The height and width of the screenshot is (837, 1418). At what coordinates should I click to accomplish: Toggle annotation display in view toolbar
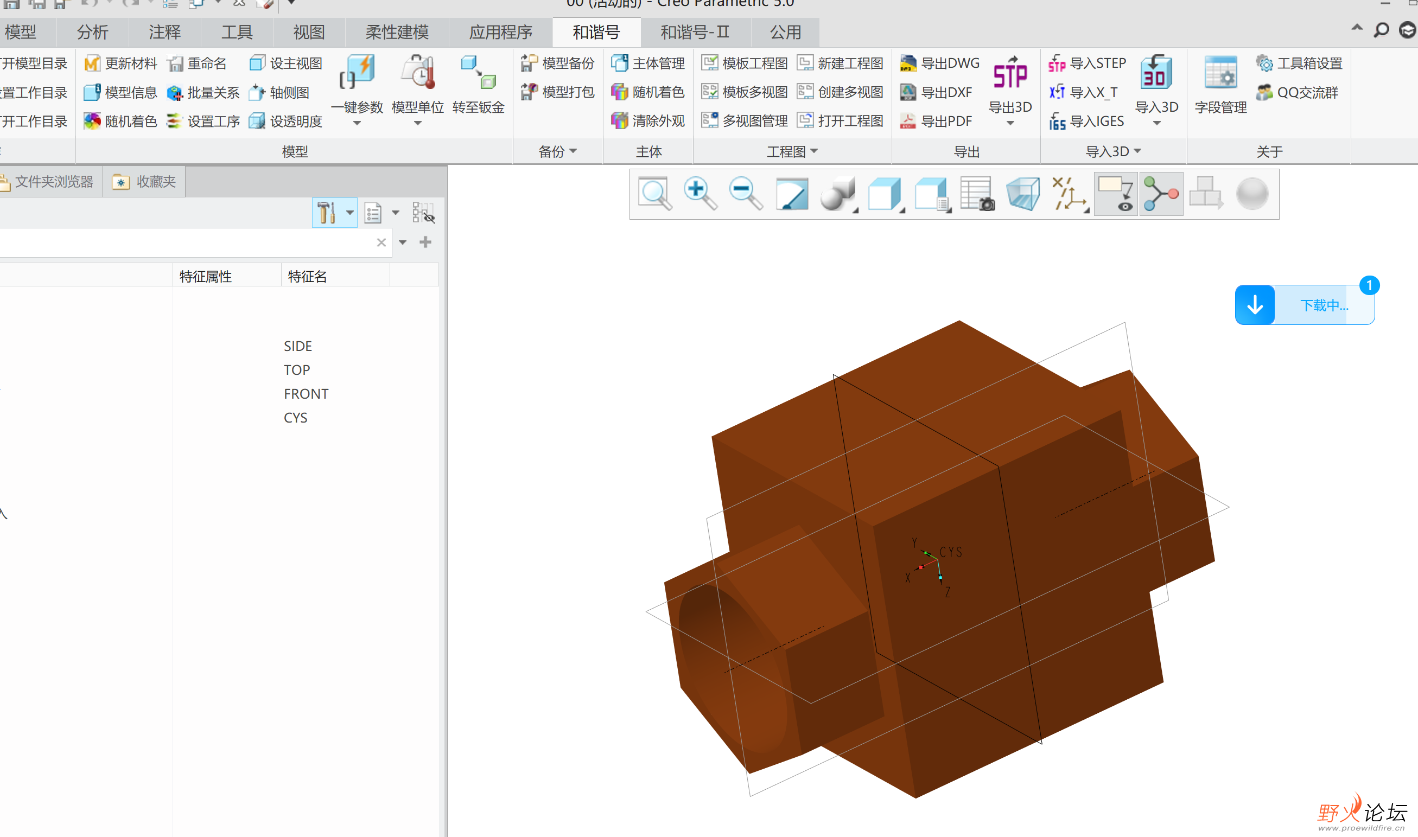[x=1115, y=194]
